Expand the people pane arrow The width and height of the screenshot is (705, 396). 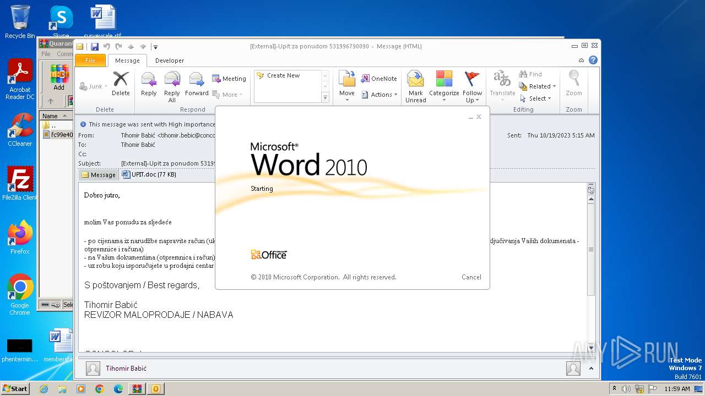click(x=591, y=369)
